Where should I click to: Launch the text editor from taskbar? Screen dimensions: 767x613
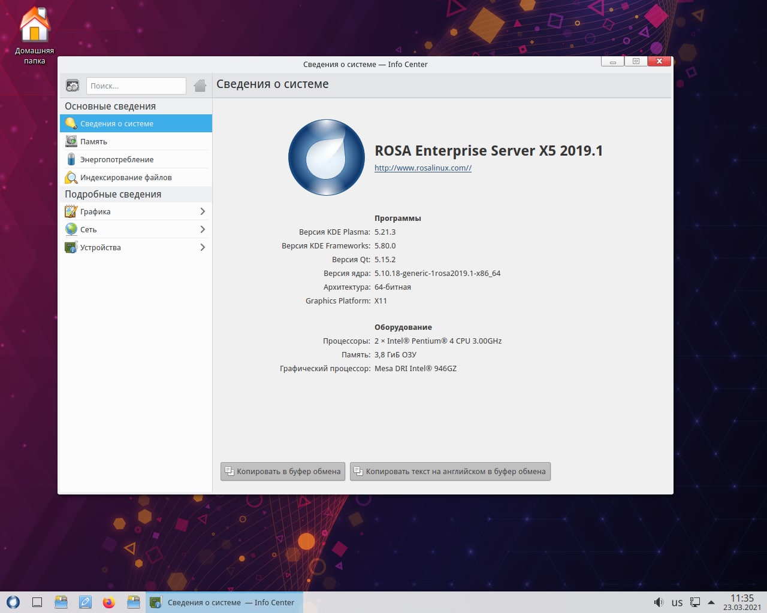(85, 602)
